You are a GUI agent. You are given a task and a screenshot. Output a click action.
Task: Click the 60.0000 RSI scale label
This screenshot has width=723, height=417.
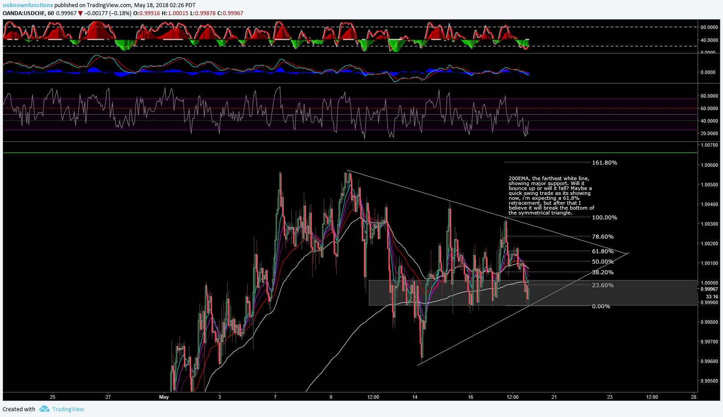(709, 108)
